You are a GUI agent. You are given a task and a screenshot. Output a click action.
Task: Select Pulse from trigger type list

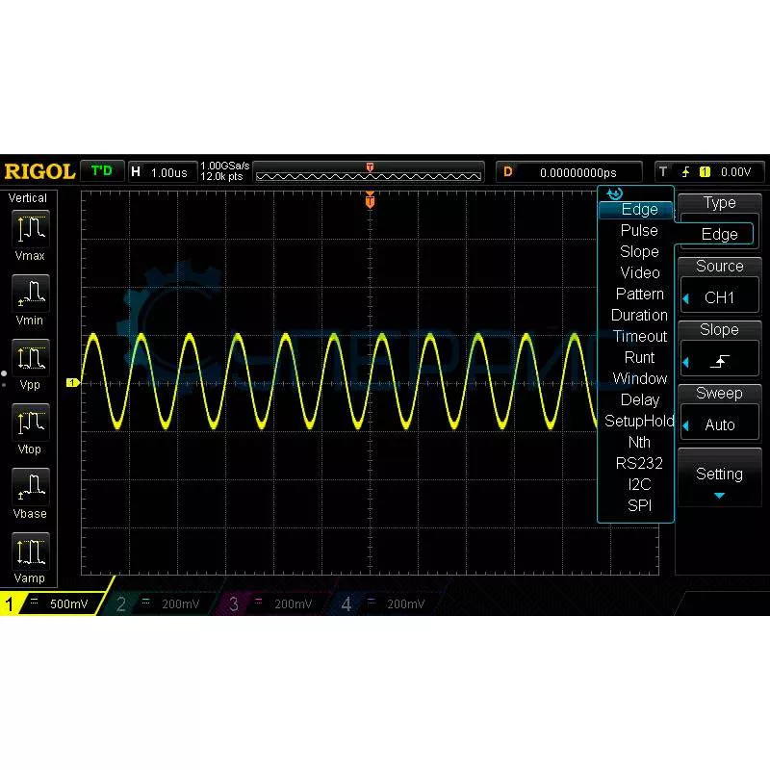pos(639,230)
